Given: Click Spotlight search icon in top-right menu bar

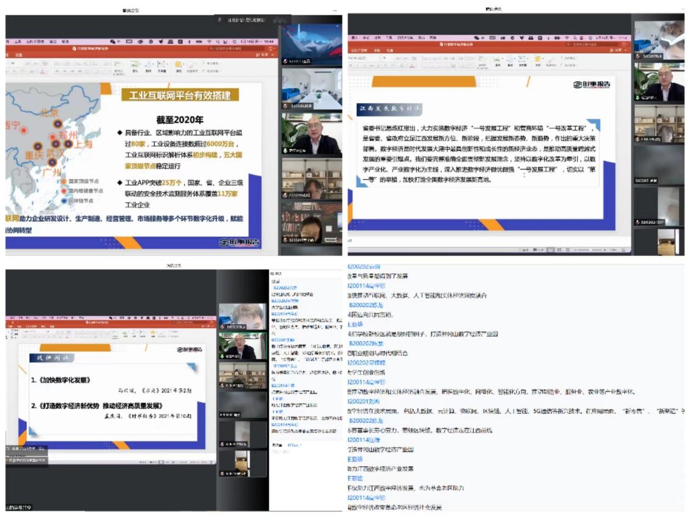Looking at the screenshot, I should [574, 38].
